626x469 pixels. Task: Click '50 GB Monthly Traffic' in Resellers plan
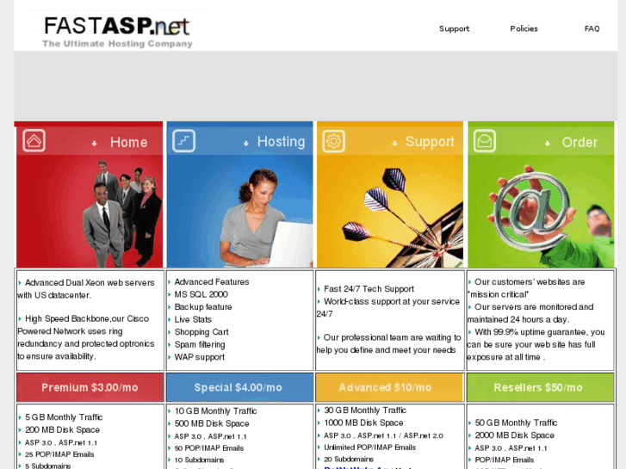click(x=516, y=423)
